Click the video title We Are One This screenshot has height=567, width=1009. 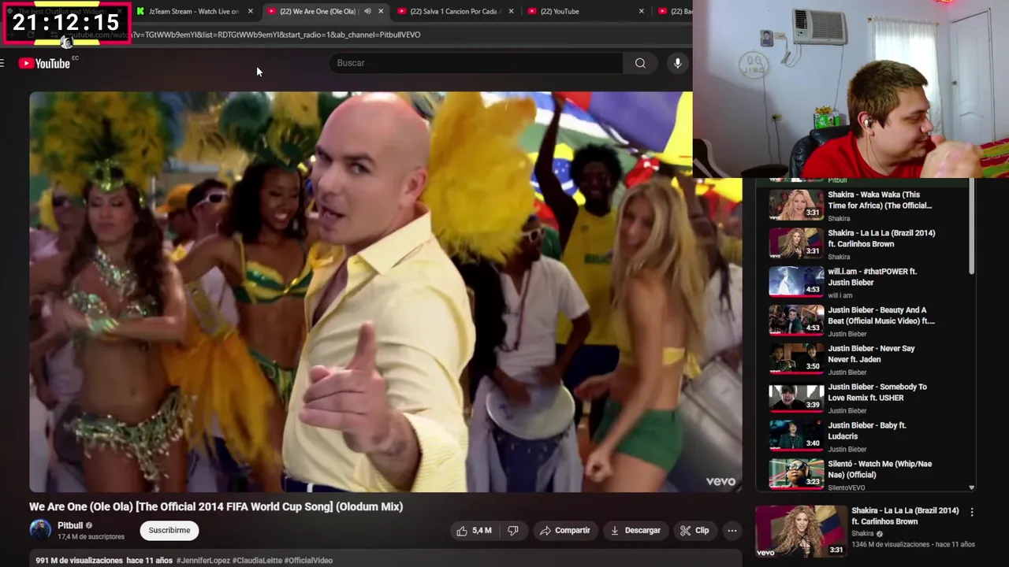coord(216,507)
